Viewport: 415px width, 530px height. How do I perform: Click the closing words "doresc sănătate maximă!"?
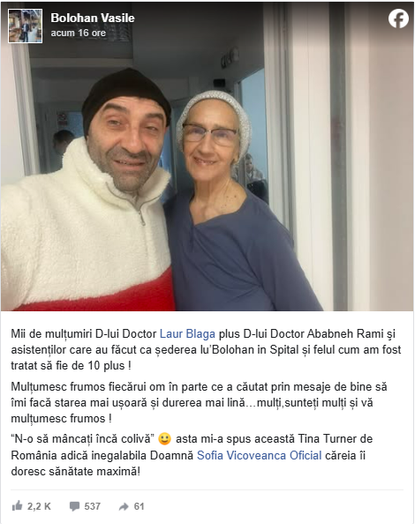point(75,471)
